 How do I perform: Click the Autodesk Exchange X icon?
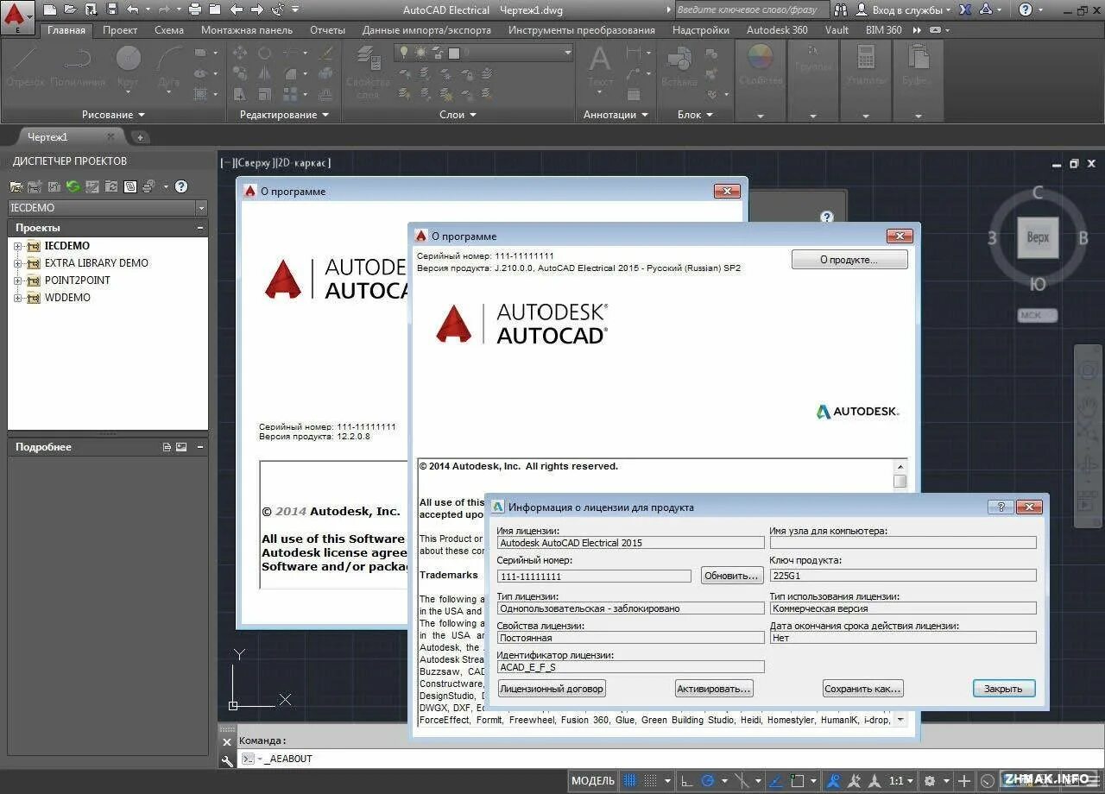point(965,9)
